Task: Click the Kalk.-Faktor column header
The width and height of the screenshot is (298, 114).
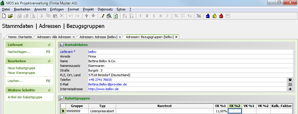Action: click(281, 106)
